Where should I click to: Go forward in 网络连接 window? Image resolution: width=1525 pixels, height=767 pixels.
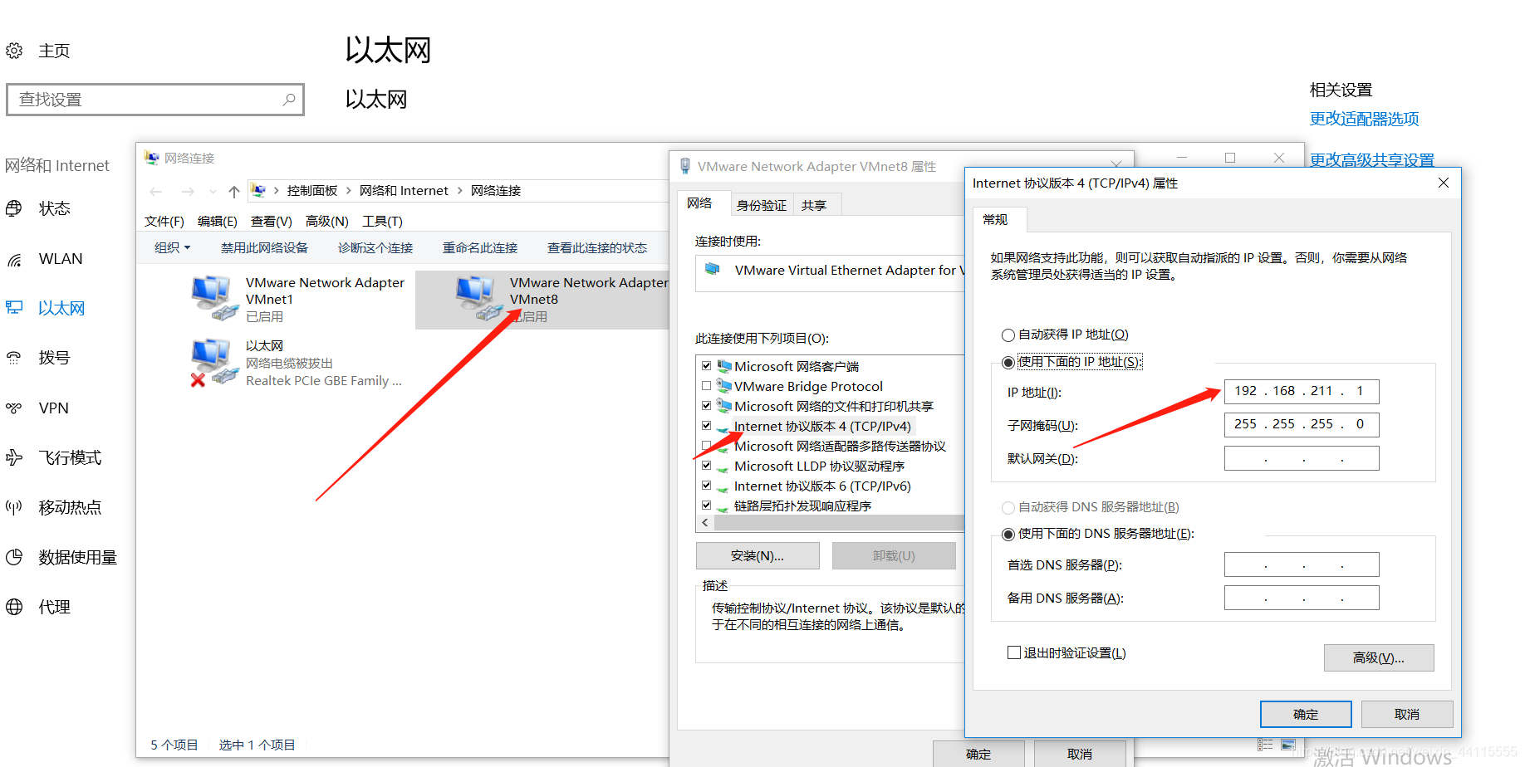click(188, 192)
